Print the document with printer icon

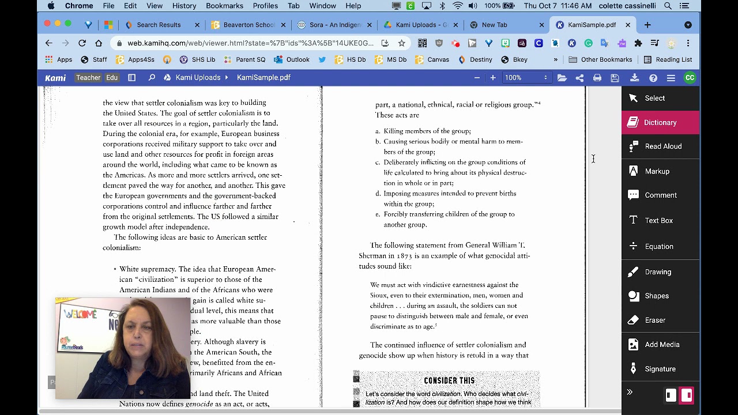coord(597,77)
